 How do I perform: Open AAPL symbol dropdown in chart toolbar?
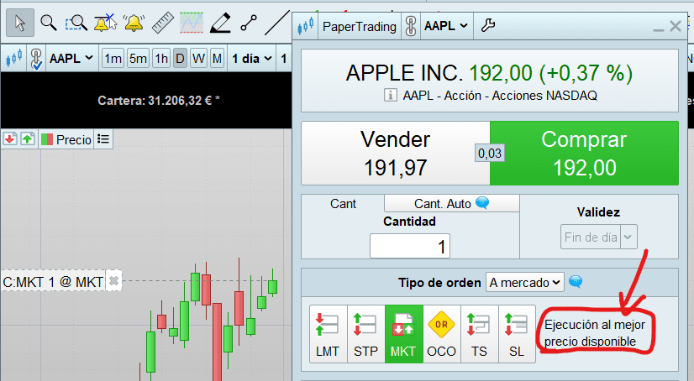coord(71,59)
